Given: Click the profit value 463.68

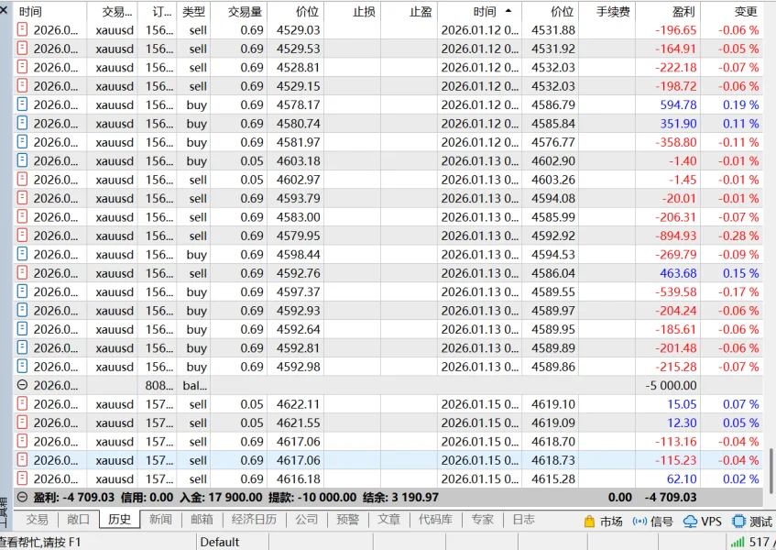Looking at the screenshot, I should [x=678, y=273].
